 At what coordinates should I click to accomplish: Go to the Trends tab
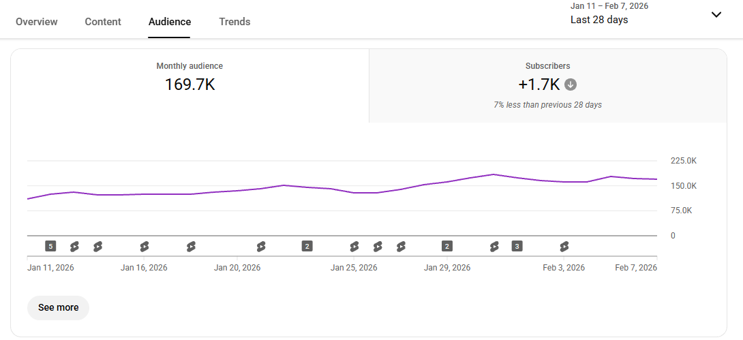tap(234, 22)
